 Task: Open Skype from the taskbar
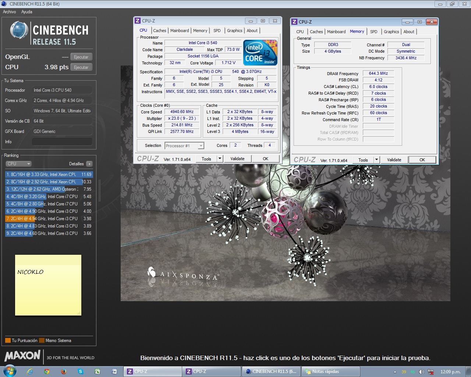coord(81,371)
